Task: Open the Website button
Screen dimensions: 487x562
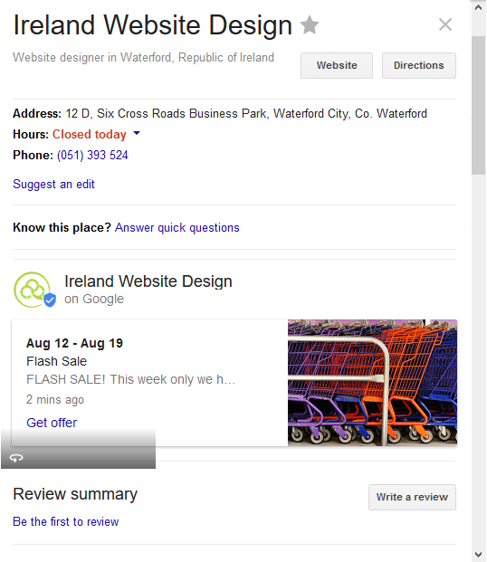Action: (x=337, y=65)
